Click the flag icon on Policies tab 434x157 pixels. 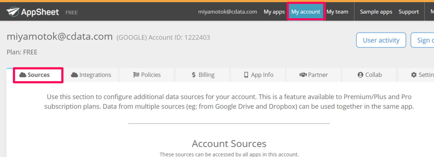tap(136, 75)
